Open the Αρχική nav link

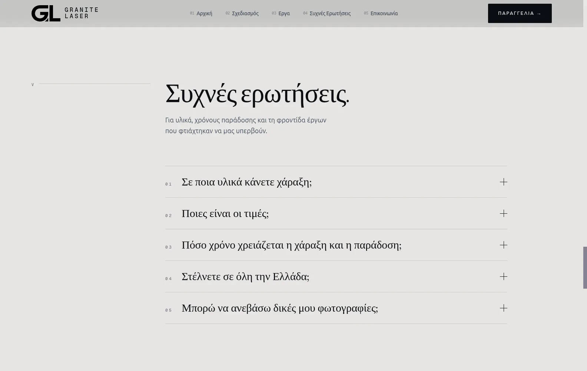201,13
